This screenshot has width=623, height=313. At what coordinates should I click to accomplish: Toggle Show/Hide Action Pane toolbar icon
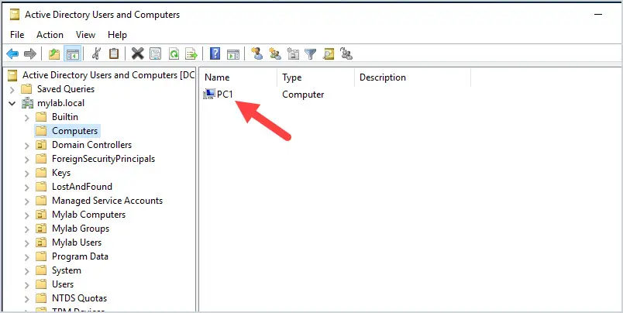233,53
